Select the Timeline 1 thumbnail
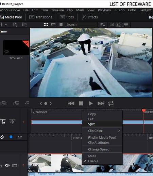The width and height of the screenshot is (153, 176). pos(16,48)
